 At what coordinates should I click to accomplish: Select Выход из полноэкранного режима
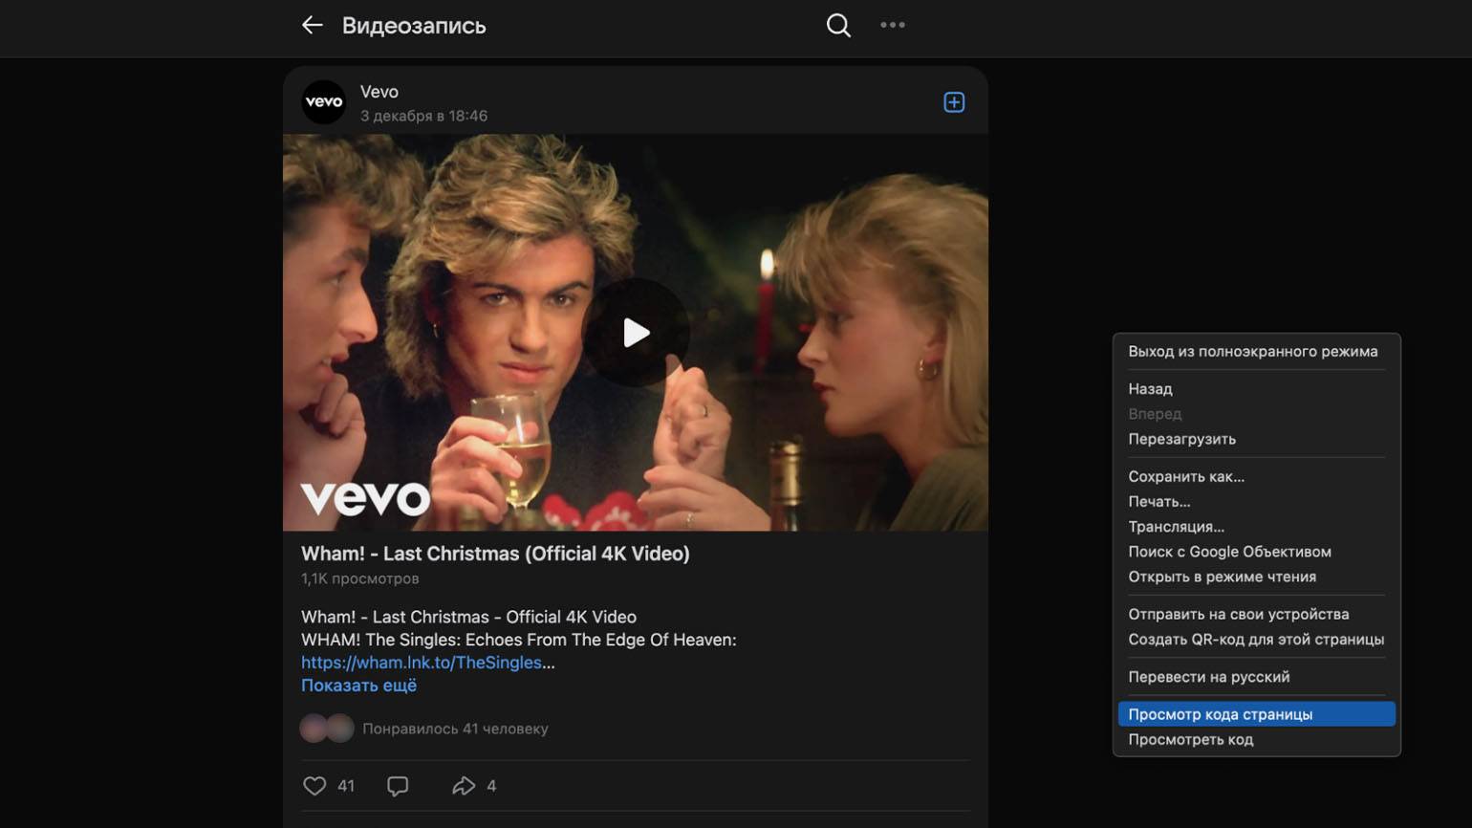(x=1252, y=352)
